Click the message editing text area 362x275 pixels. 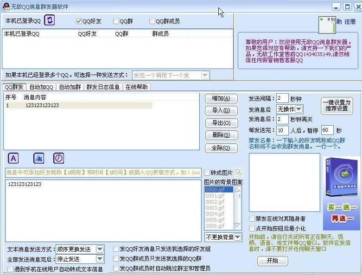click(103, 211)
